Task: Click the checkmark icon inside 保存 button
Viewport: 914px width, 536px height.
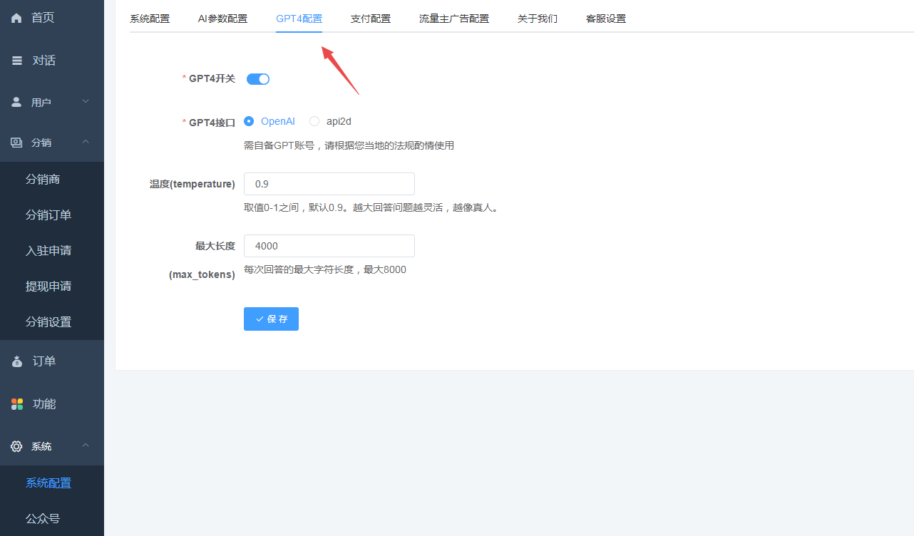Action: tap(258, 319)
